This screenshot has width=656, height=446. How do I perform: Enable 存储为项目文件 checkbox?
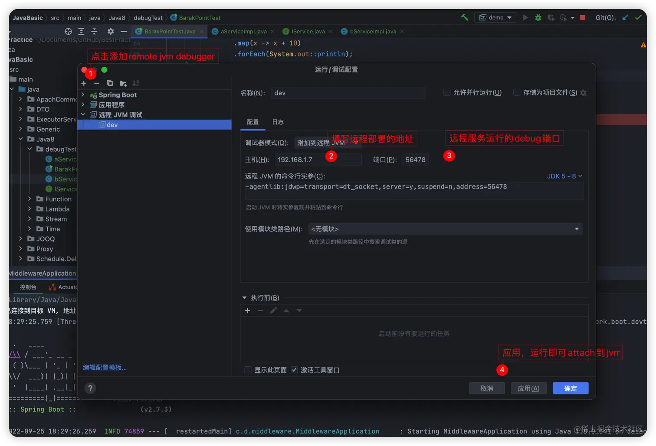click(x=517, y=92)
